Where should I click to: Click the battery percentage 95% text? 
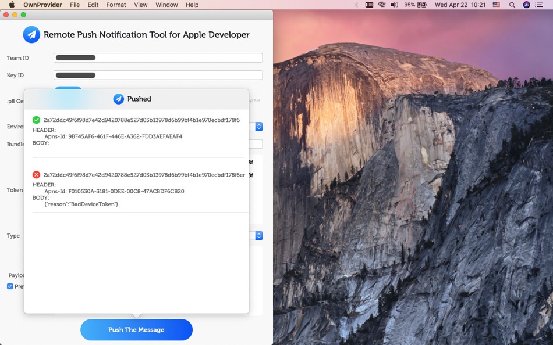pos(409,5)
